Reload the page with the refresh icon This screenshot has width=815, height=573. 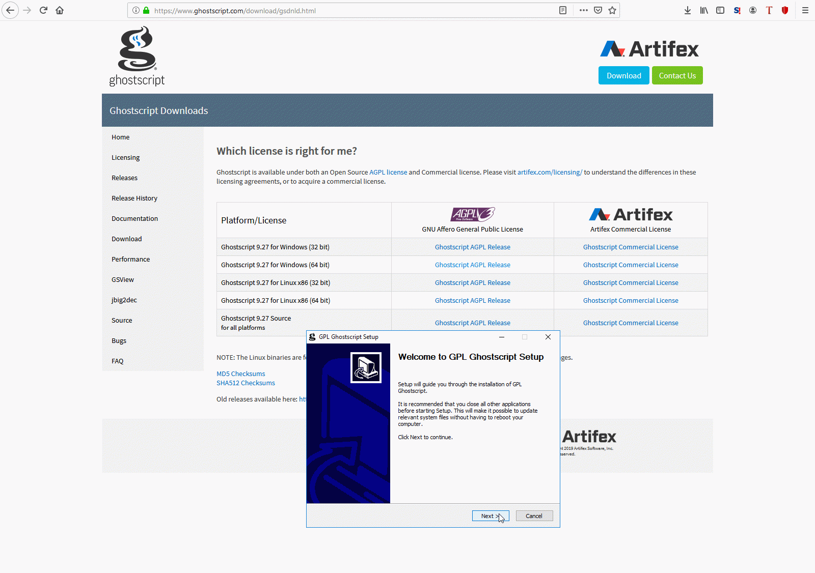click(43, 10)
